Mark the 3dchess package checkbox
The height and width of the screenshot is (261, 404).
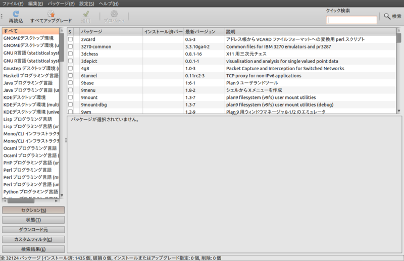pos(70,54)
